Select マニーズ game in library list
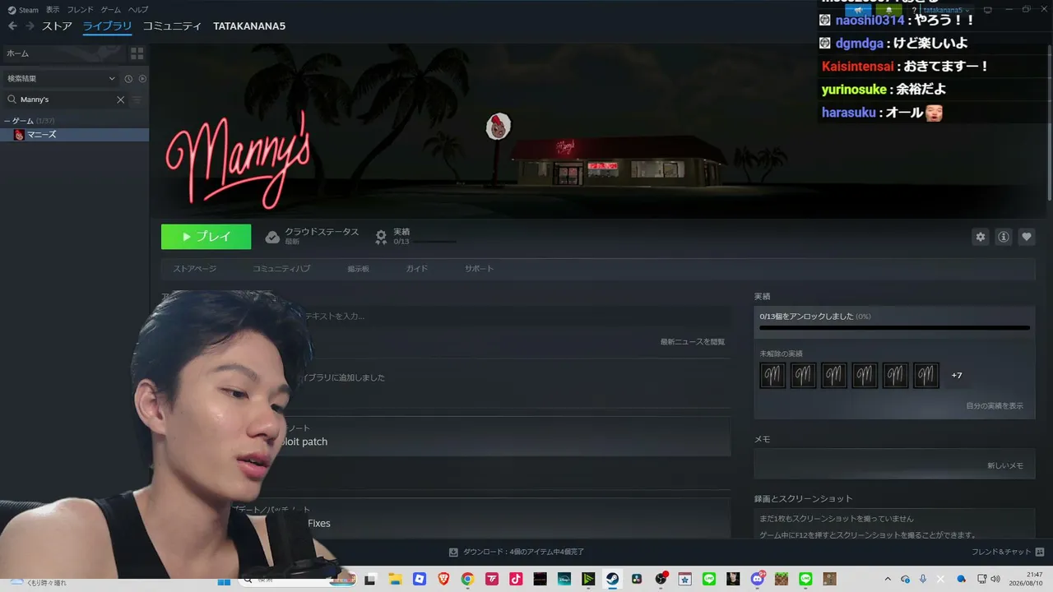This screenshot has height=592, width=1053. 74,135
